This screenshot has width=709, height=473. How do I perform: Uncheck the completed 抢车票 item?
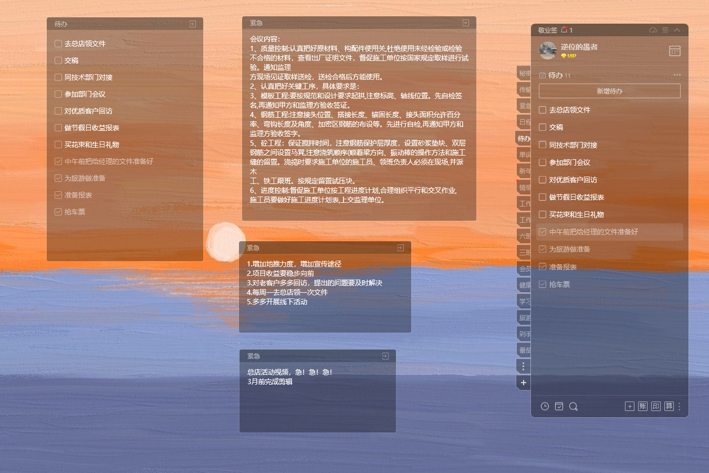point(543,284)
